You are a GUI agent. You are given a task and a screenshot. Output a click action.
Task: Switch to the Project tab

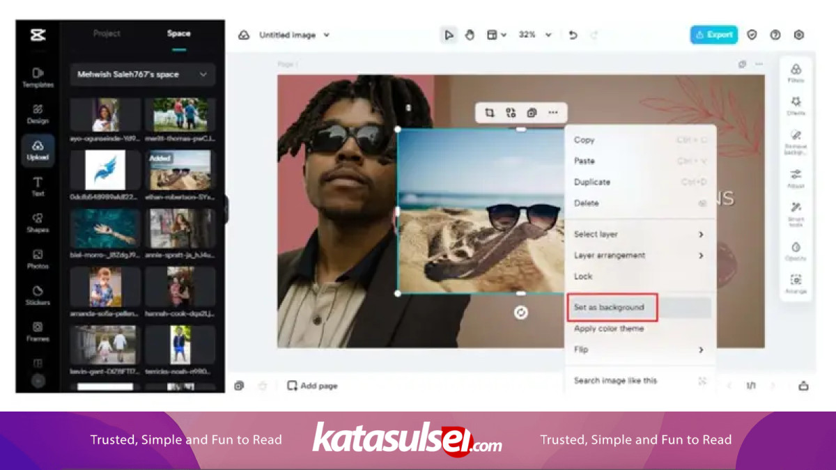pyautogui.click(x=107, y=33)
